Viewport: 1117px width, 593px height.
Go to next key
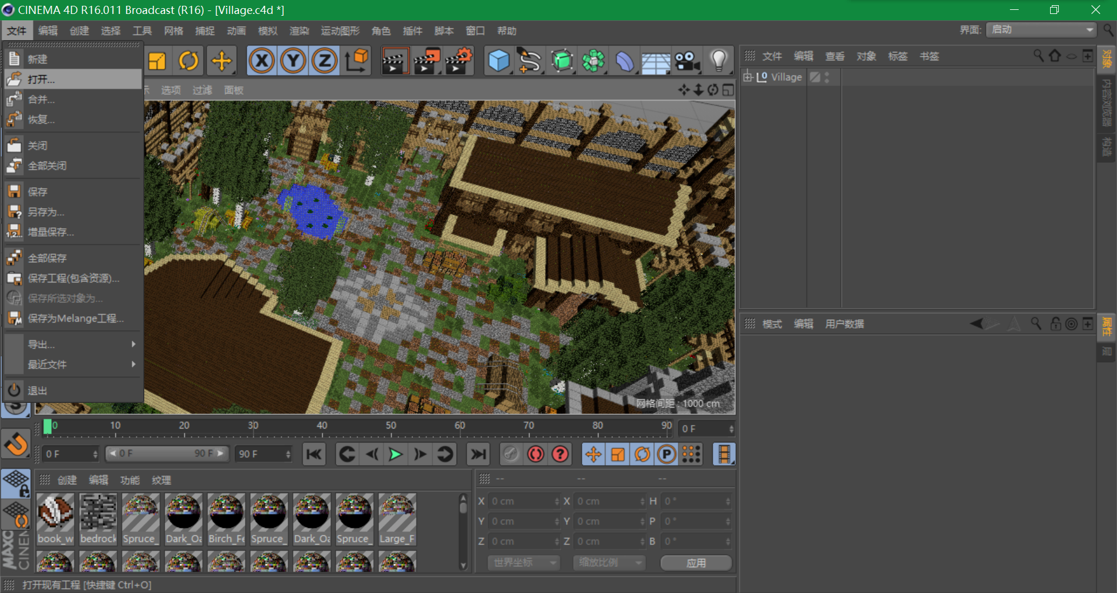click(x=444, y=454)
